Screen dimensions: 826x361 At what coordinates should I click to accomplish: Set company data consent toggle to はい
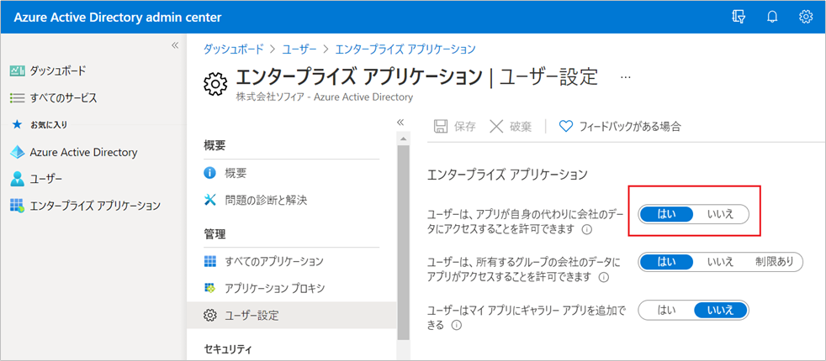[666, 214]
